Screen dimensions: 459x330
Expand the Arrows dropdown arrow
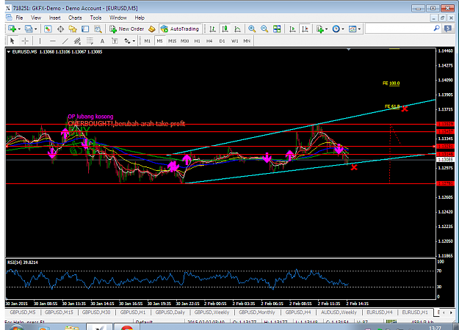point(134,41)
